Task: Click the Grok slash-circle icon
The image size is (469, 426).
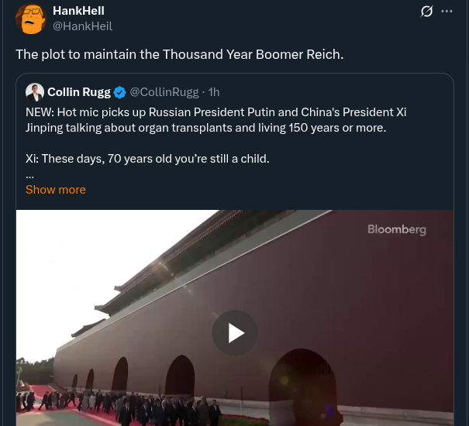Action: tap(426, 12)
